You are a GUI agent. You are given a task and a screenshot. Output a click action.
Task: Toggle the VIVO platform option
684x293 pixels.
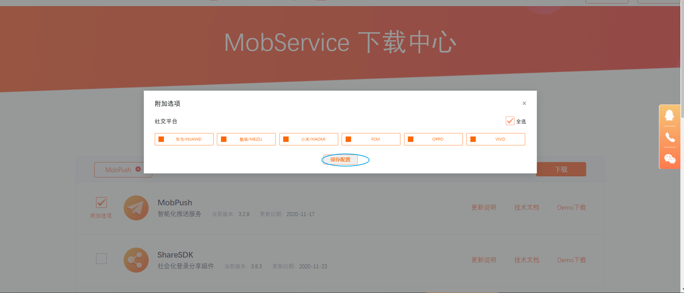click(x=496, y=139)
